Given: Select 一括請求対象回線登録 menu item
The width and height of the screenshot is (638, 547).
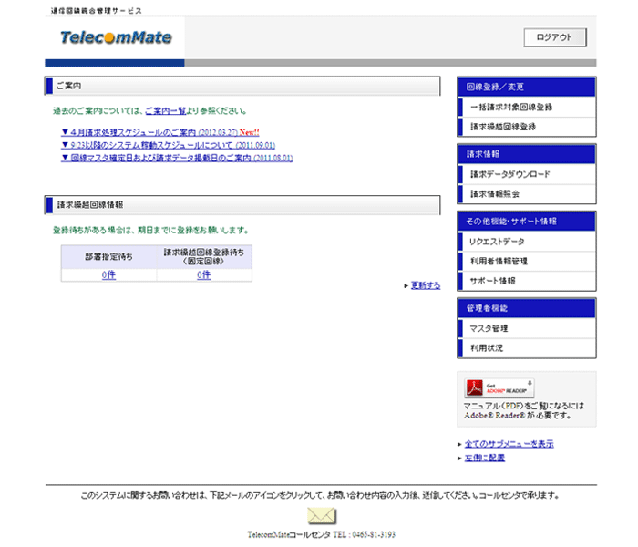Looking at the screenshot, I should tap(527, 107).
